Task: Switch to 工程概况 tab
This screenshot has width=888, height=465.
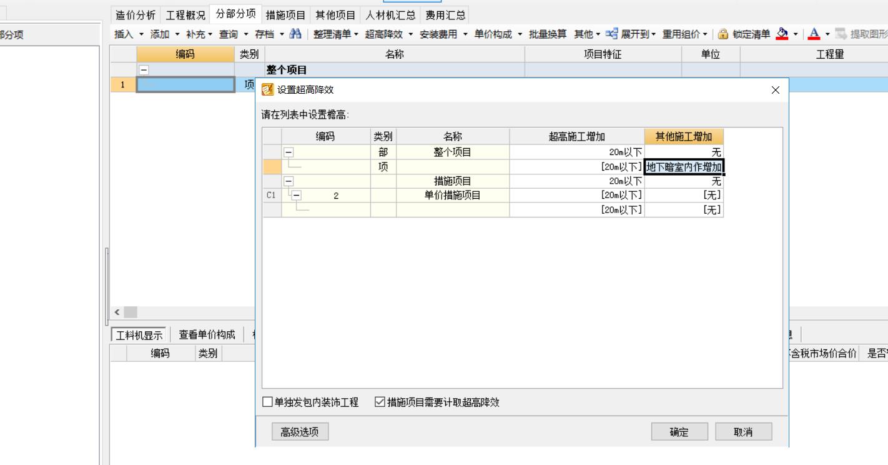Action: tap(185, 15)
